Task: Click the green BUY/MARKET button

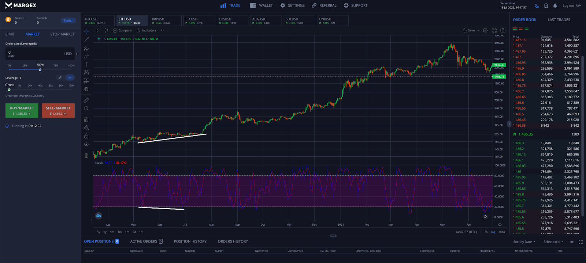Action: (x=22, y=110)
